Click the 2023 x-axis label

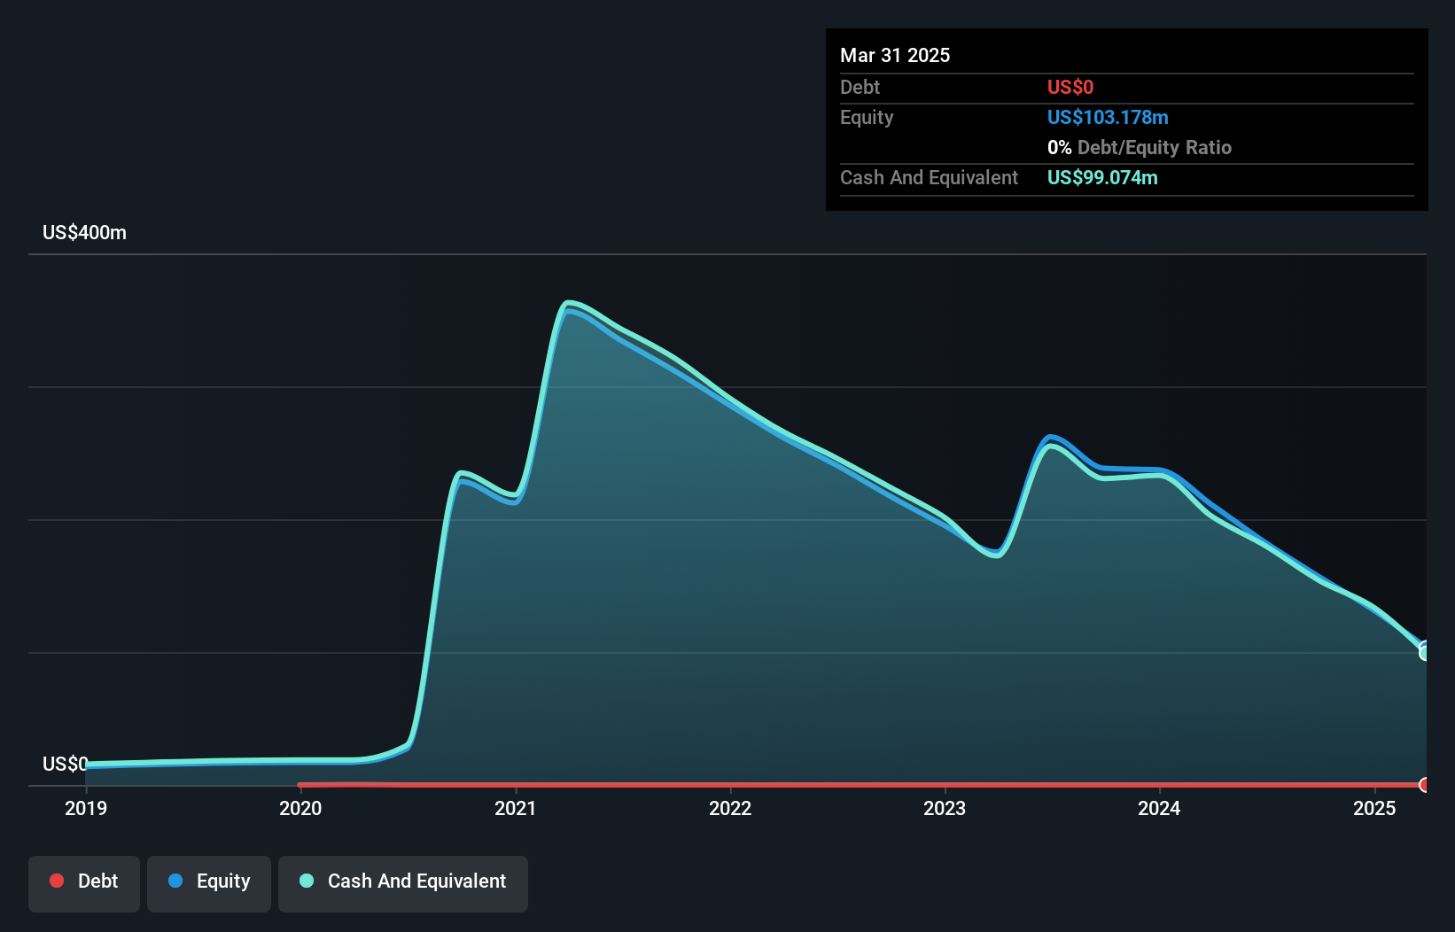point(945,808)
